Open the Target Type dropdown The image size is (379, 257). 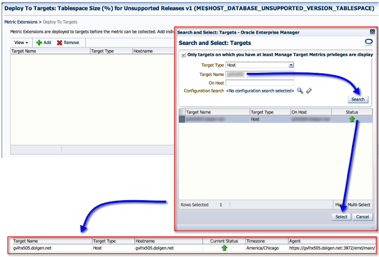click(x=291, y=65)
